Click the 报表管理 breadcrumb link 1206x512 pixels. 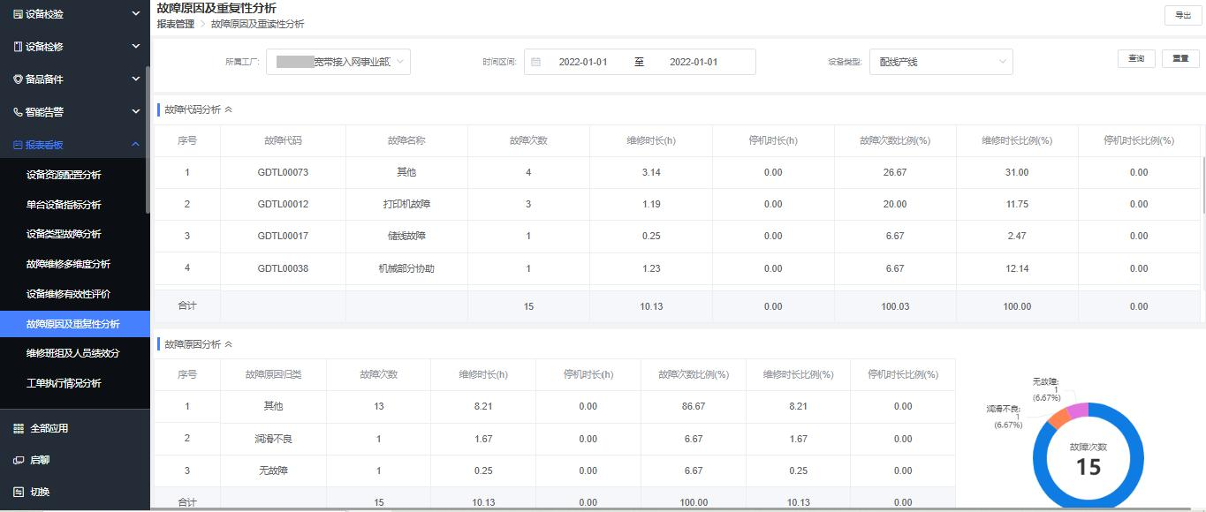175,24
